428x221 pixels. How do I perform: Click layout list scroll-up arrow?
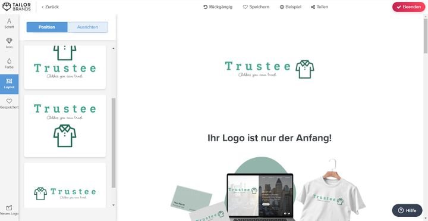tap(114, 48)
